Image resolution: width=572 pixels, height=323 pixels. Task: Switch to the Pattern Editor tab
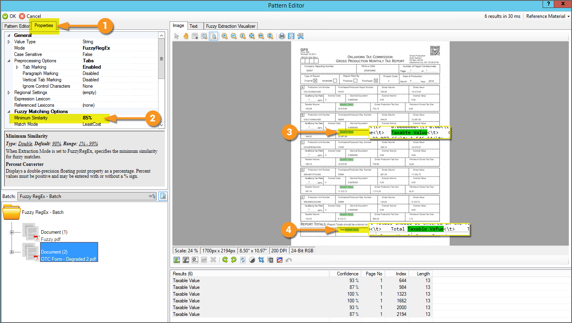17,26
